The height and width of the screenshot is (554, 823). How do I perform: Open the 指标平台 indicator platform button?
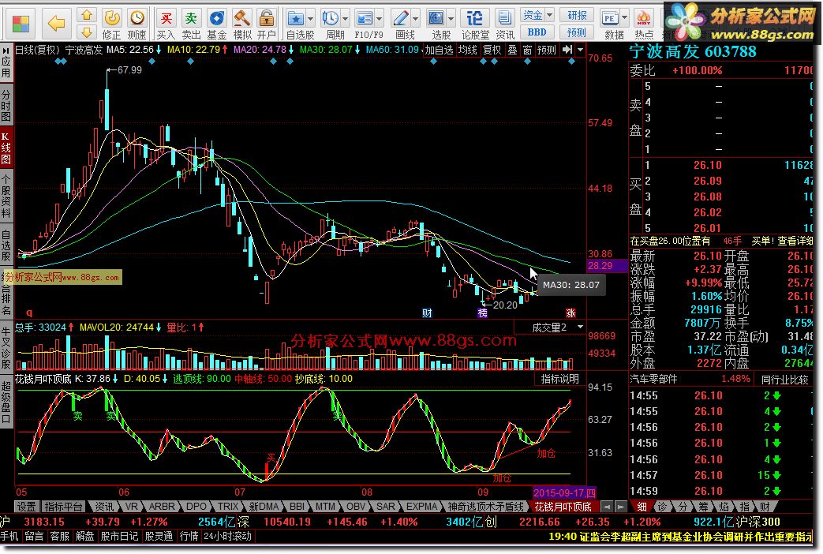[63, 507]
